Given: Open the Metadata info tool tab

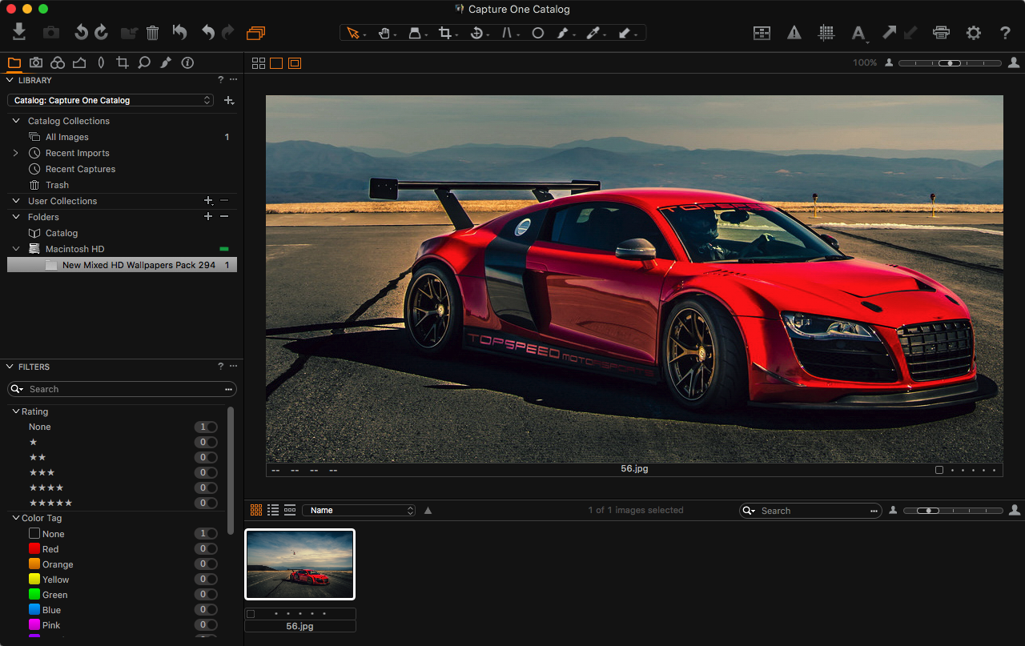Looking at the screenshot, I should click(187, 62).
